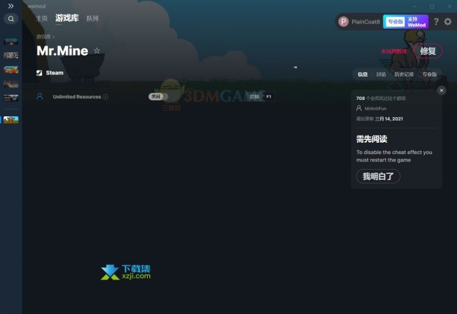Open the settings gear icon

448,21
